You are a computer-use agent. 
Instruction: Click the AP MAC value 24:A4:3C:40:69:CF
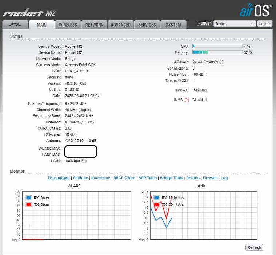click(x=208, y=62)
